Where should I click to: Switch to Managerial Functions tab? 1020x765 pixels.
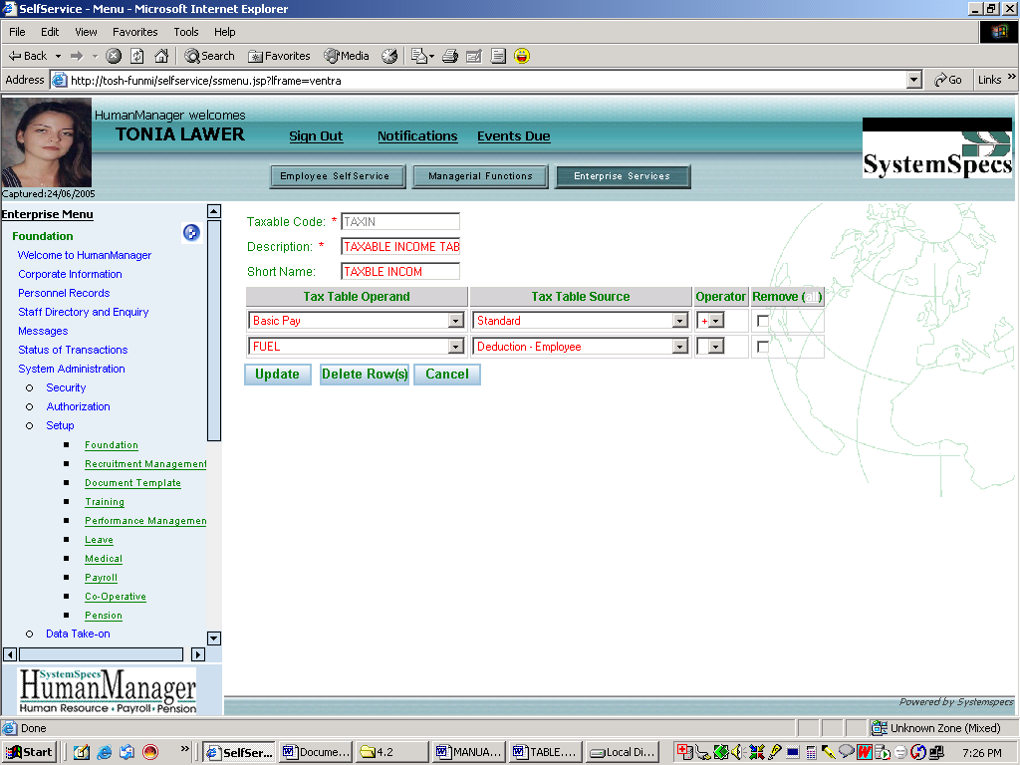click(x=481, y=176)
